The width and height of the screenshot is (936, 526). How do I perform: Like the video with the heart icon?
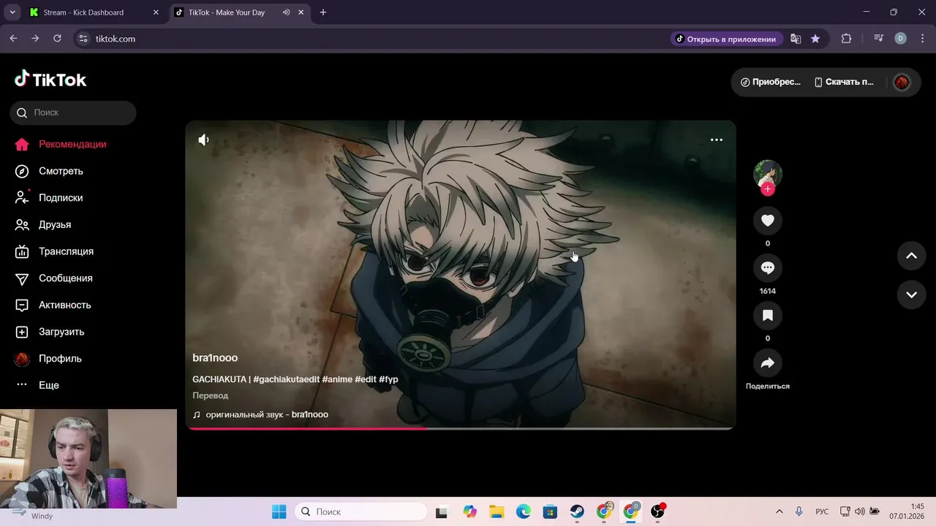point(767,221)
